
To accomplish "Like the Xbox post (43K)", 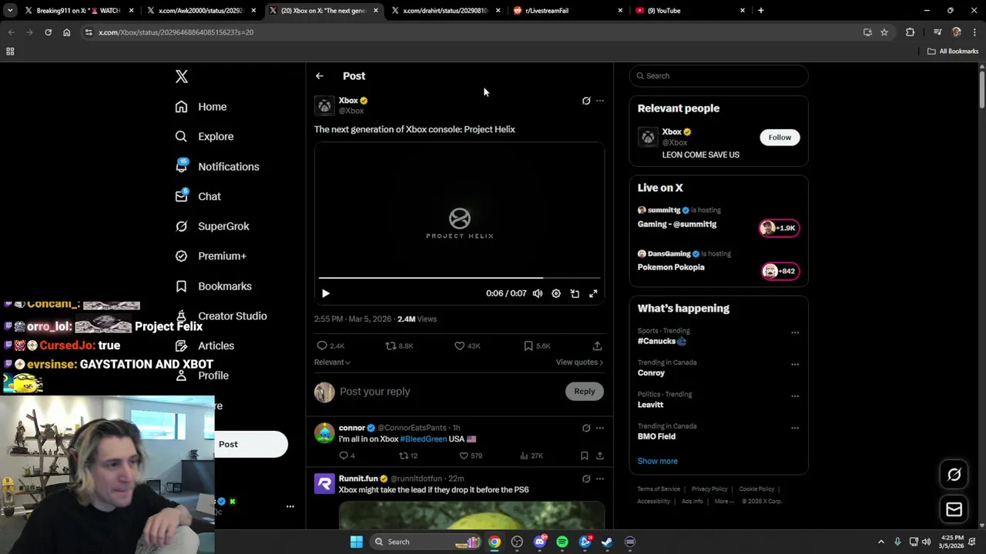I will (467, 346).
